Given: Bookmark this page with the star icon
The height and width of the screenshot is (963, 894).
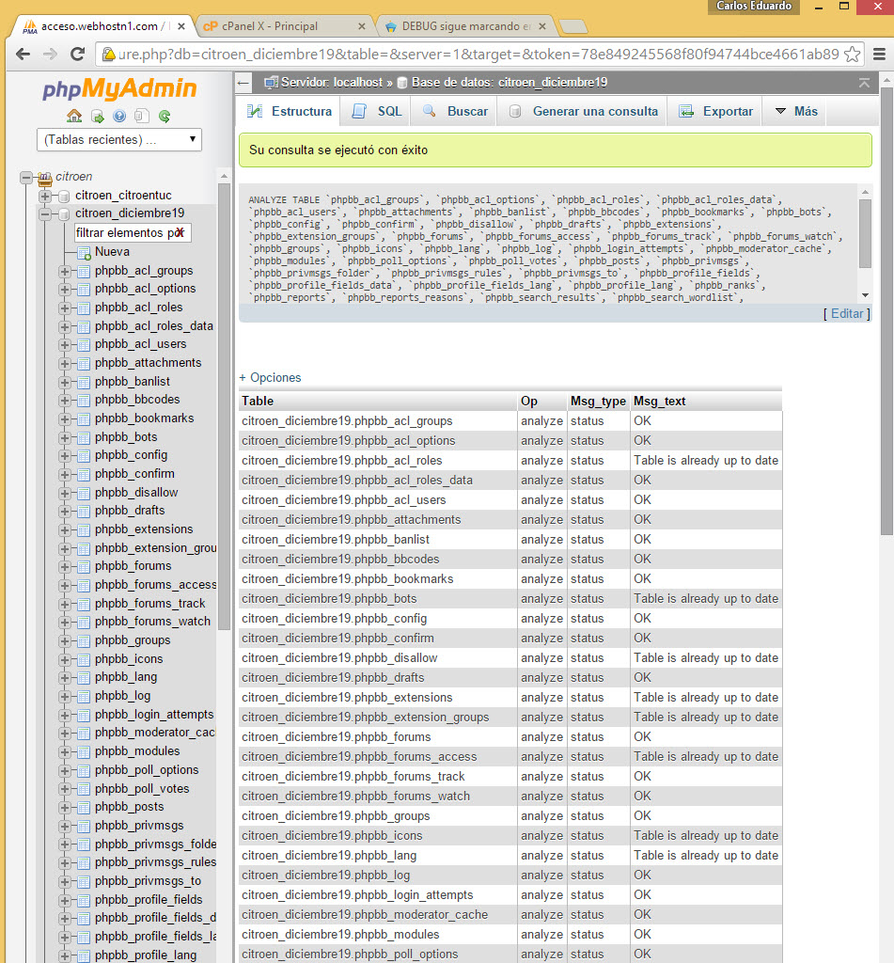Looking at the screenshot, I should (853, 55).
